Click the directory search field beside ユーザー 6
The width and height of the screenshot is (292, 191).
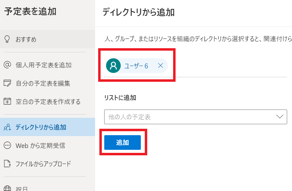click(x=227, y=66)
